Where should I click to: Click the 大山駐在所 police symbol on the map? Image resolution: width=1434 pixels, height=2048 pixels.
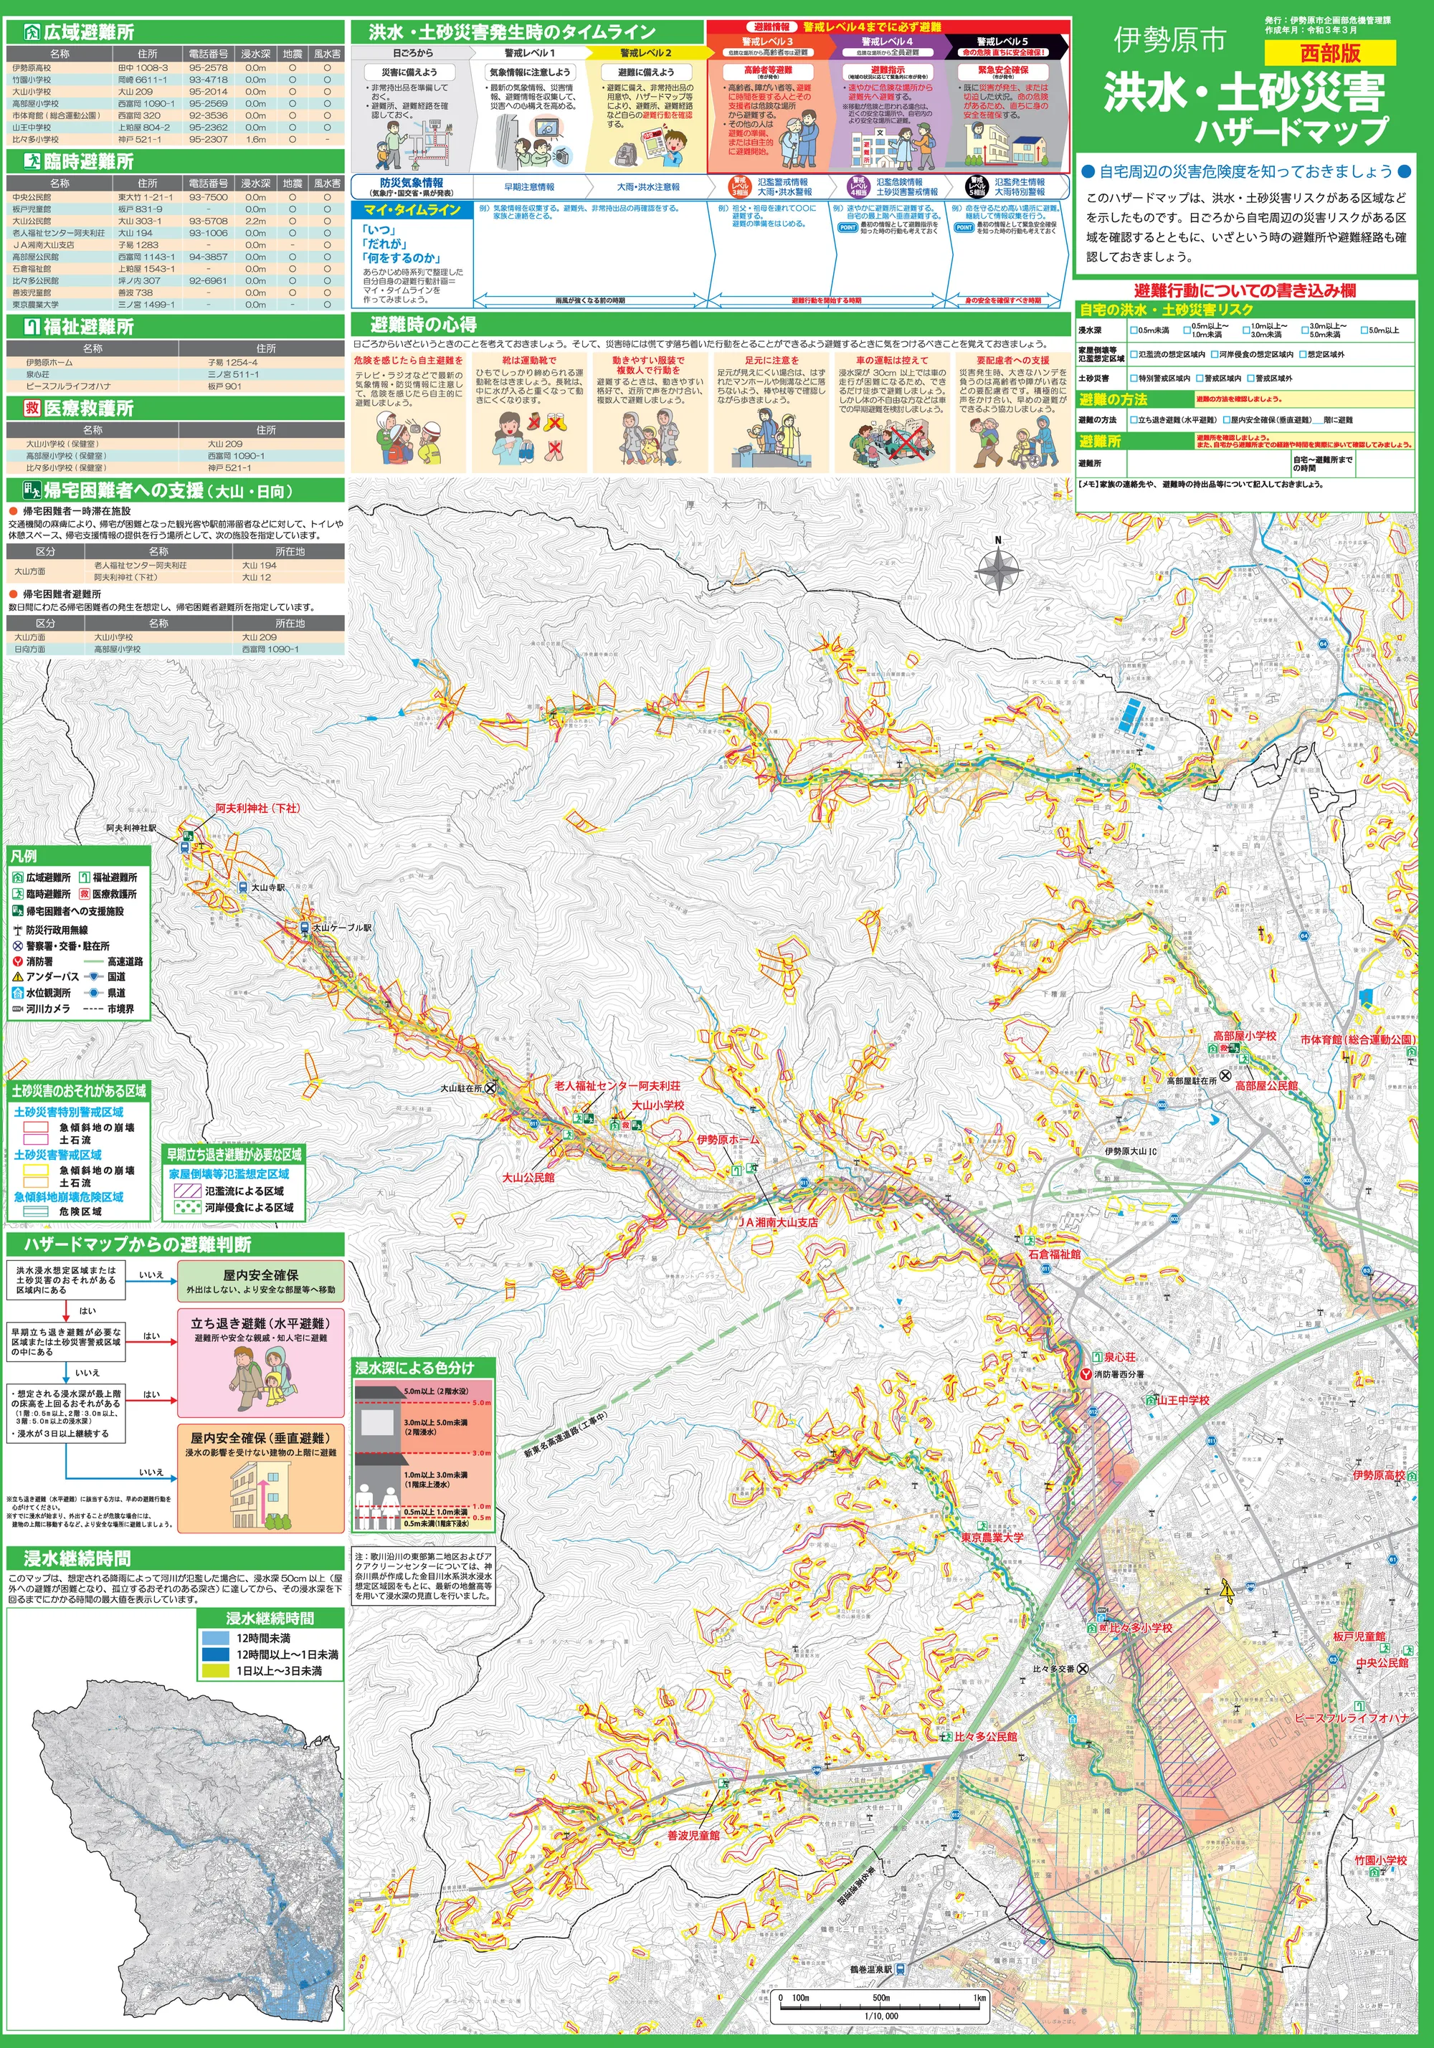point(490,1088)
